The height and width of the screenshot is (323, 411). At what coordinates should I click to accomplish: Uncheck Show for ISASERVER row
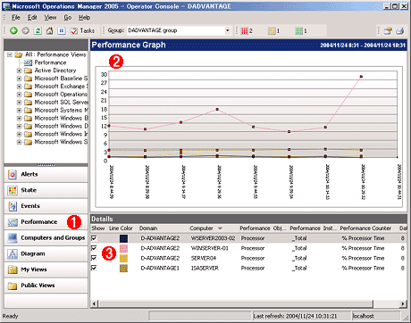[x=94, y=268]
